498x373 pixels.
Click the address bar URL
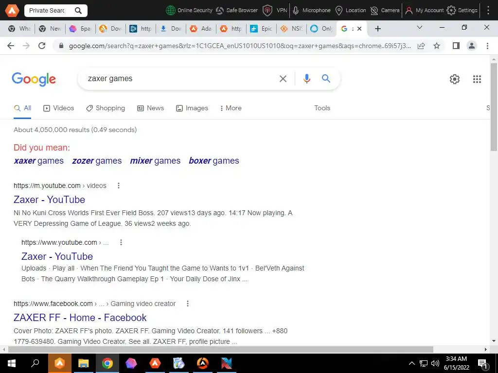tap(240, 46)
